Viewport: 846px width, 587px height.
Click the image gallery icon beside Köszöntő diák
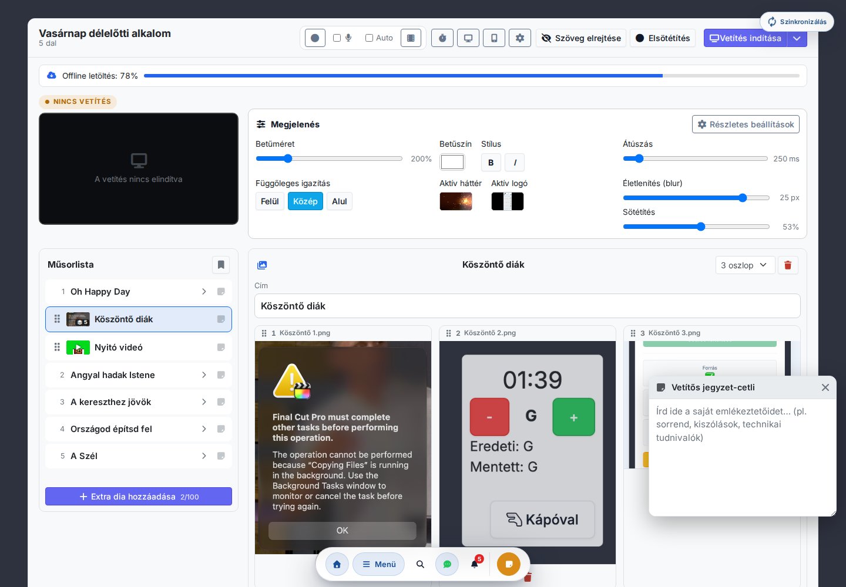click(x=262, y=265)
